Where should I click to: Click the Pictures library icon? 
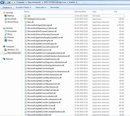coord(5,37)
